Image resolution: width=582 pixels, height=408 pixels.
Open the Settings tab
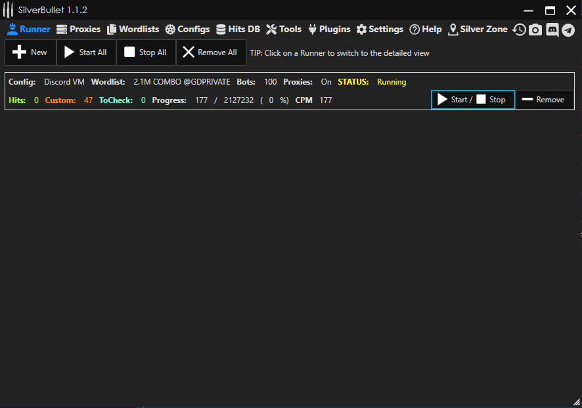pyautogui.click(x=380, y=30)
